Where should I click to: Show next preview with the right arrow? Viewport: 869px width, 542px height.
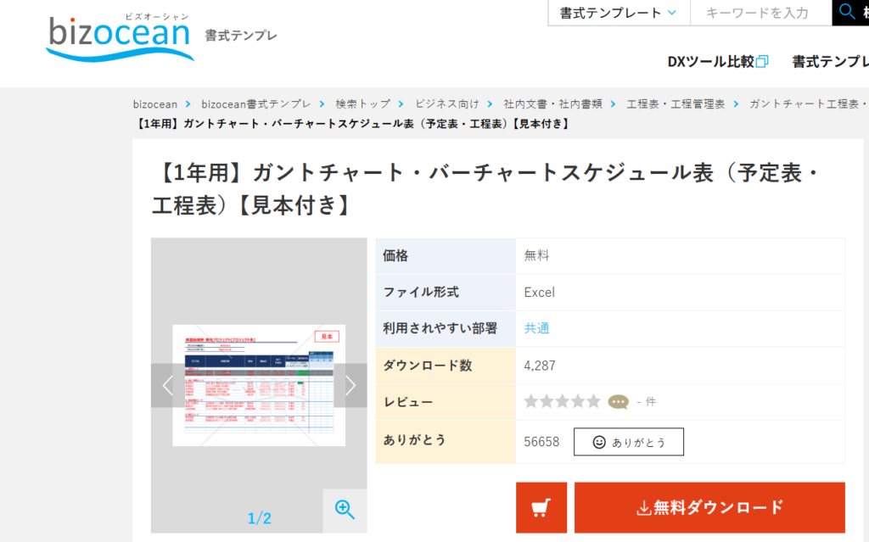pos(350,385)
